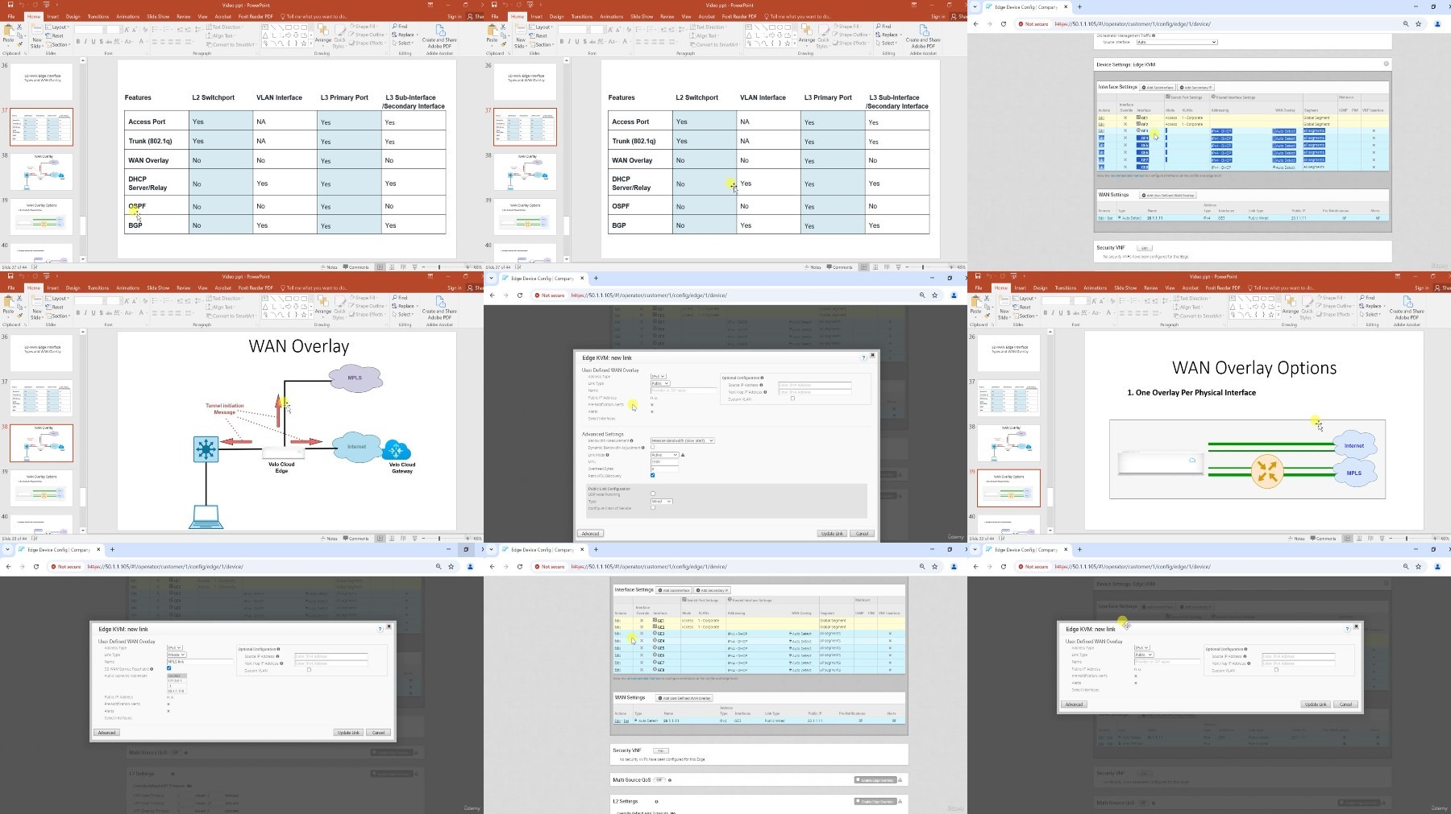Click Update Link in the MPLS link dialog
1451x814 pixels.
tap(348, 733)
